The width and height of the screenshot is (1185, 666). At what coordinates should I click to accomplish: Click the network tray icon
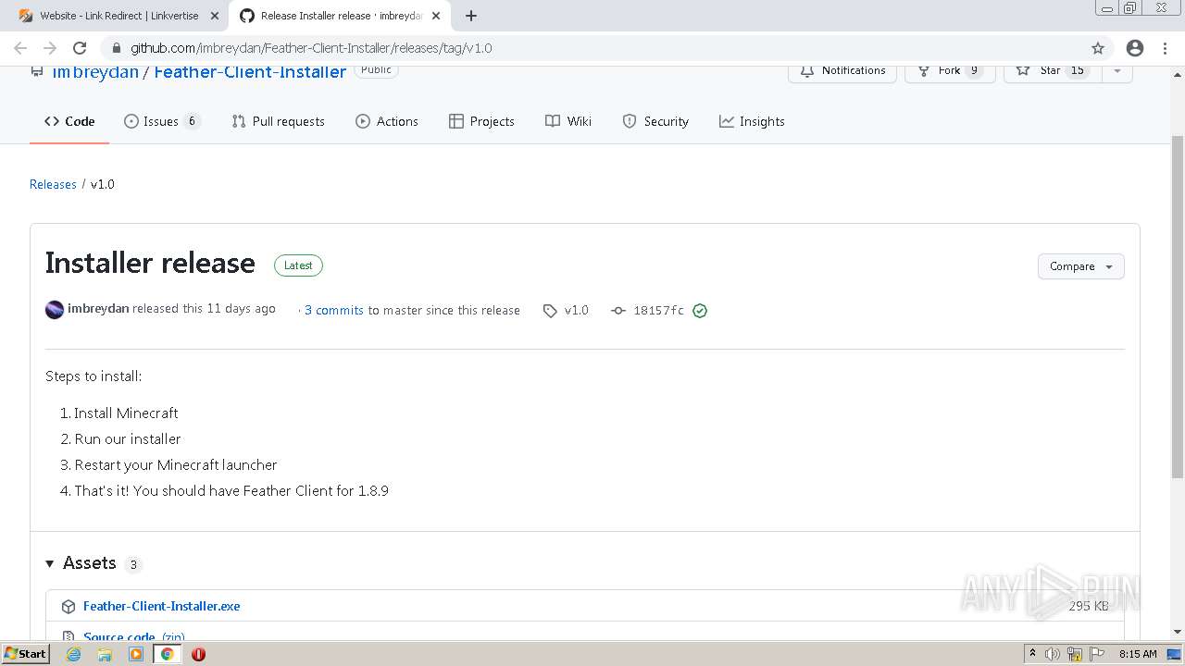[1075, 654]
